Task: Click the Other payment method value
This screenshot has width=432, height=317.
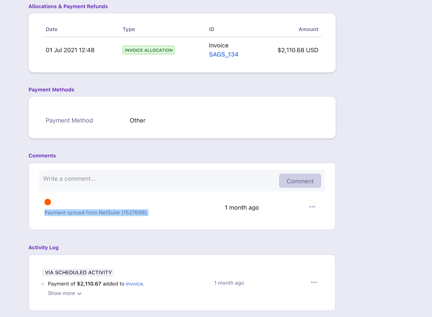Action: pyautogui.click(x=137, y=121)
